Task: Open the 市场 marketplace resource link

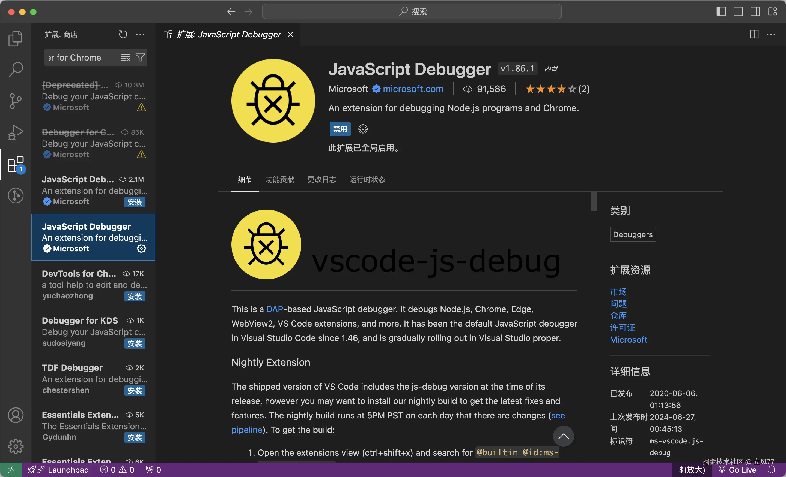Action: 618,292
